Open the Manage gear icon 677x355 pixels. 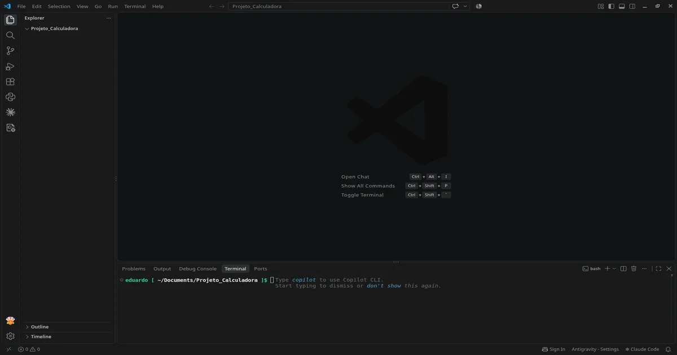coord(10,336)
